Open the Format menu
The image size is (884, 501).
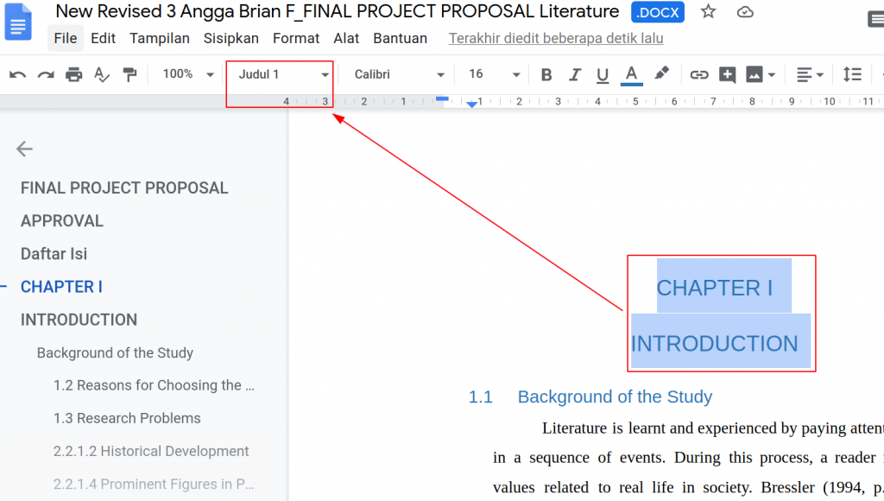(x=296, y=39)
